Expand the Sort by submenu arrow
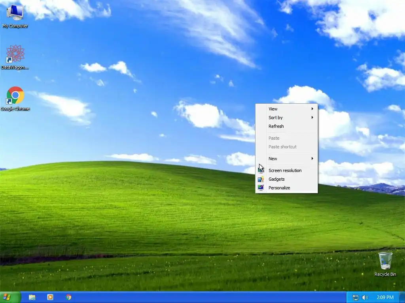Image resolution: width=405 pixels, height=303 pixels. pyautogui.click(x=312, y=118)
